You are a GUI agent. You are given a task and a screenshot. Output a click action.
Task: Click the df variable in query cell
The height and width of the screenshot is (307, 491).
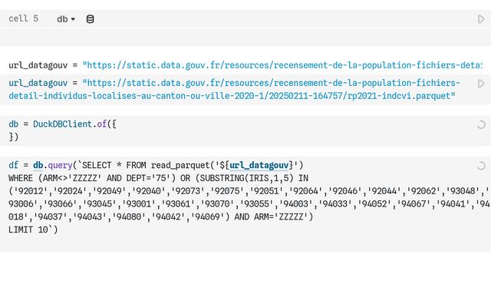(13, 165)
